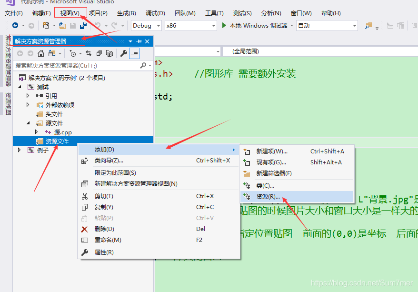Open the 帮助(H) menu
The image size is (418, 292).
tap(331, 13)
